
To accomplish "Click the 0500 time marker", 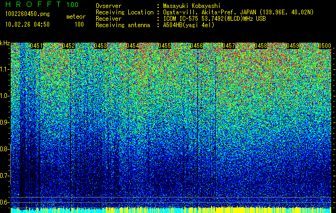I will 325,46.
